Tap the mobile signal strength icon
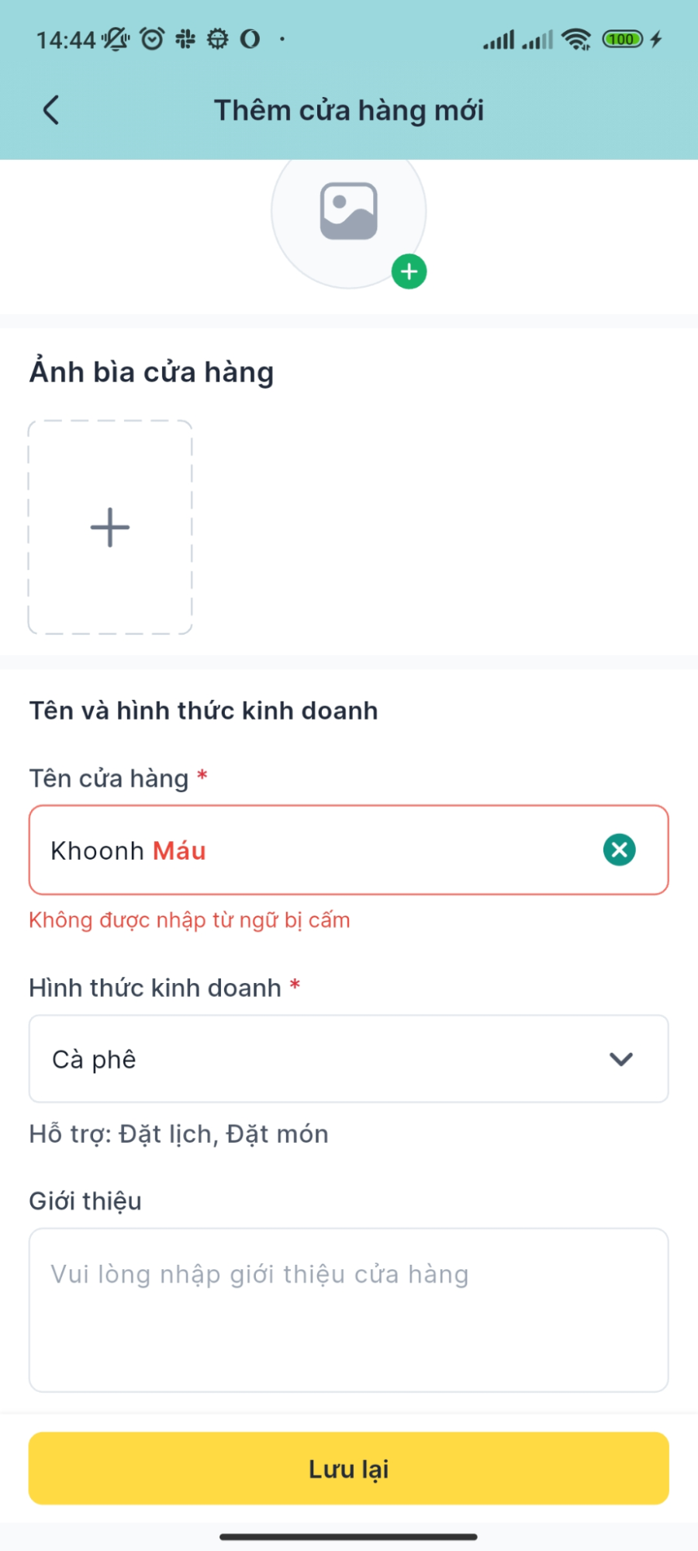The height and width of the screenshot is (1551, 698). click(499, 39)
